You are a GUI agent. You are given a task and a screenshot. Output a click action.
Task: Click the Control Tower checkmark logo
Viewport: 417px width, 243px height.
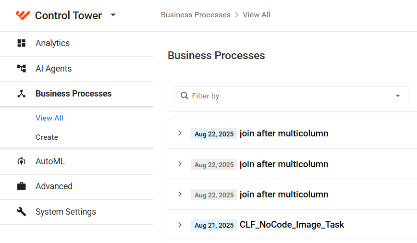[x=23, y=15]
